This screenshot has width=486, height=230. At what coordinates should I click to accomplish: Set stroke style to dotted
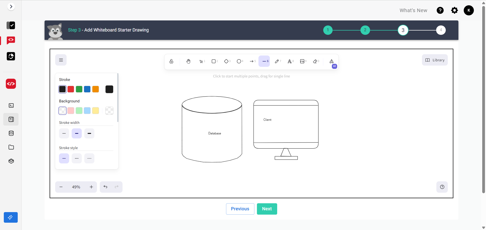(89, 158)
